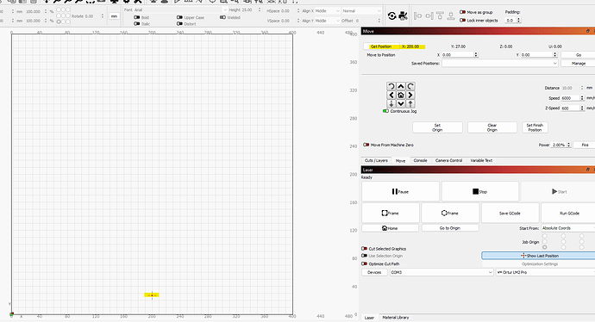Click the Clear Origin button
The height and width of the screenshot is (322, 595).
tap(492, 127)
